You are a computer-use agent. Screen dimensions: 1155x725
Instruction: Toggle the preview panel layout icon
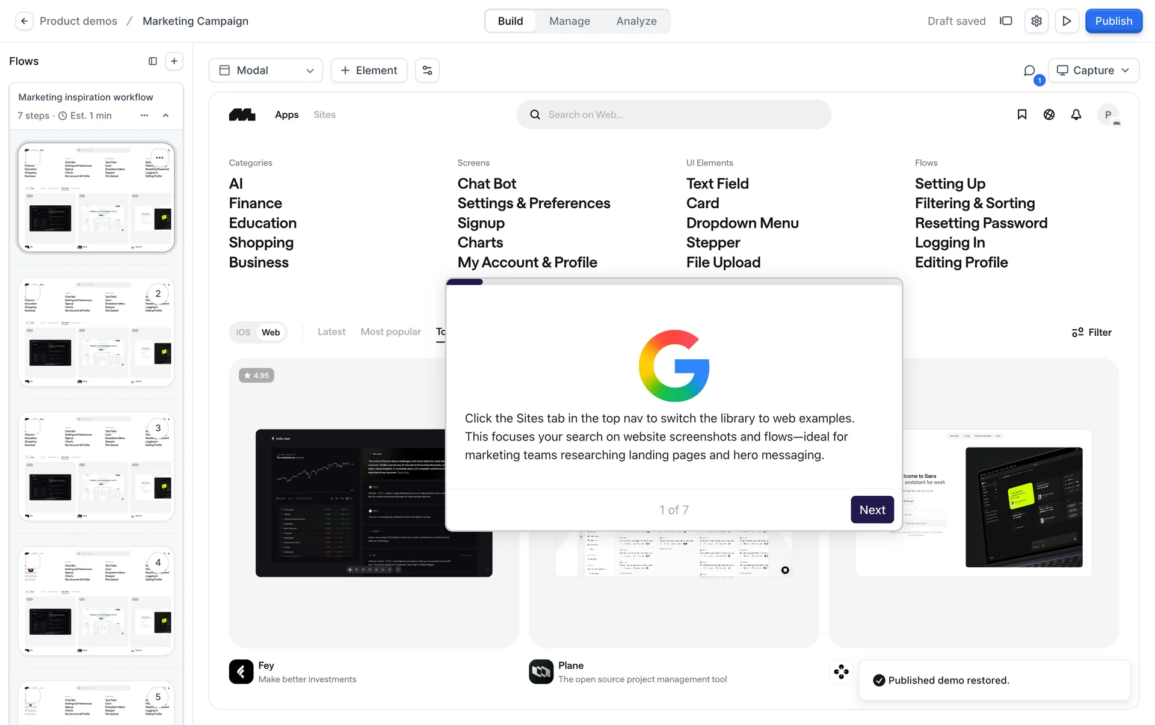pyautogui.click(x=1006, y=21)
